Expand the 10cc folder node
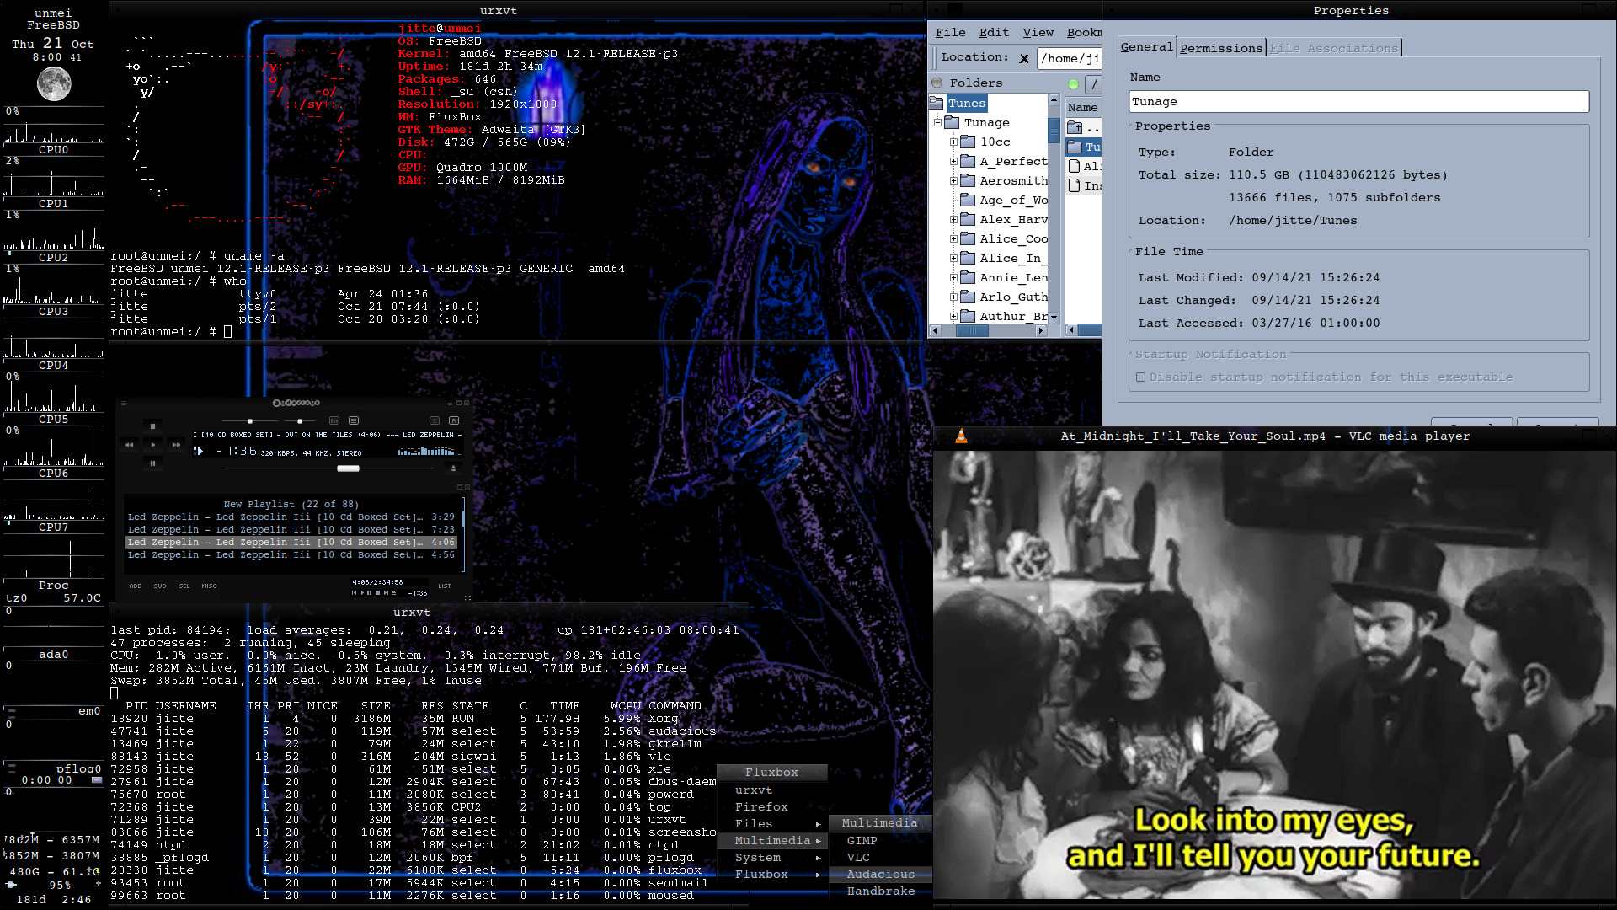The image size is (1617, 910). tap(953, 142)
